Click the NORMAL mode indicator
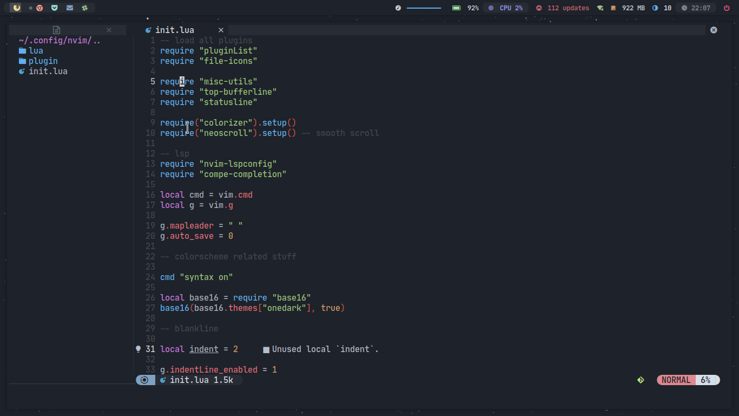The image size is (739, 416). pos(676,380)
